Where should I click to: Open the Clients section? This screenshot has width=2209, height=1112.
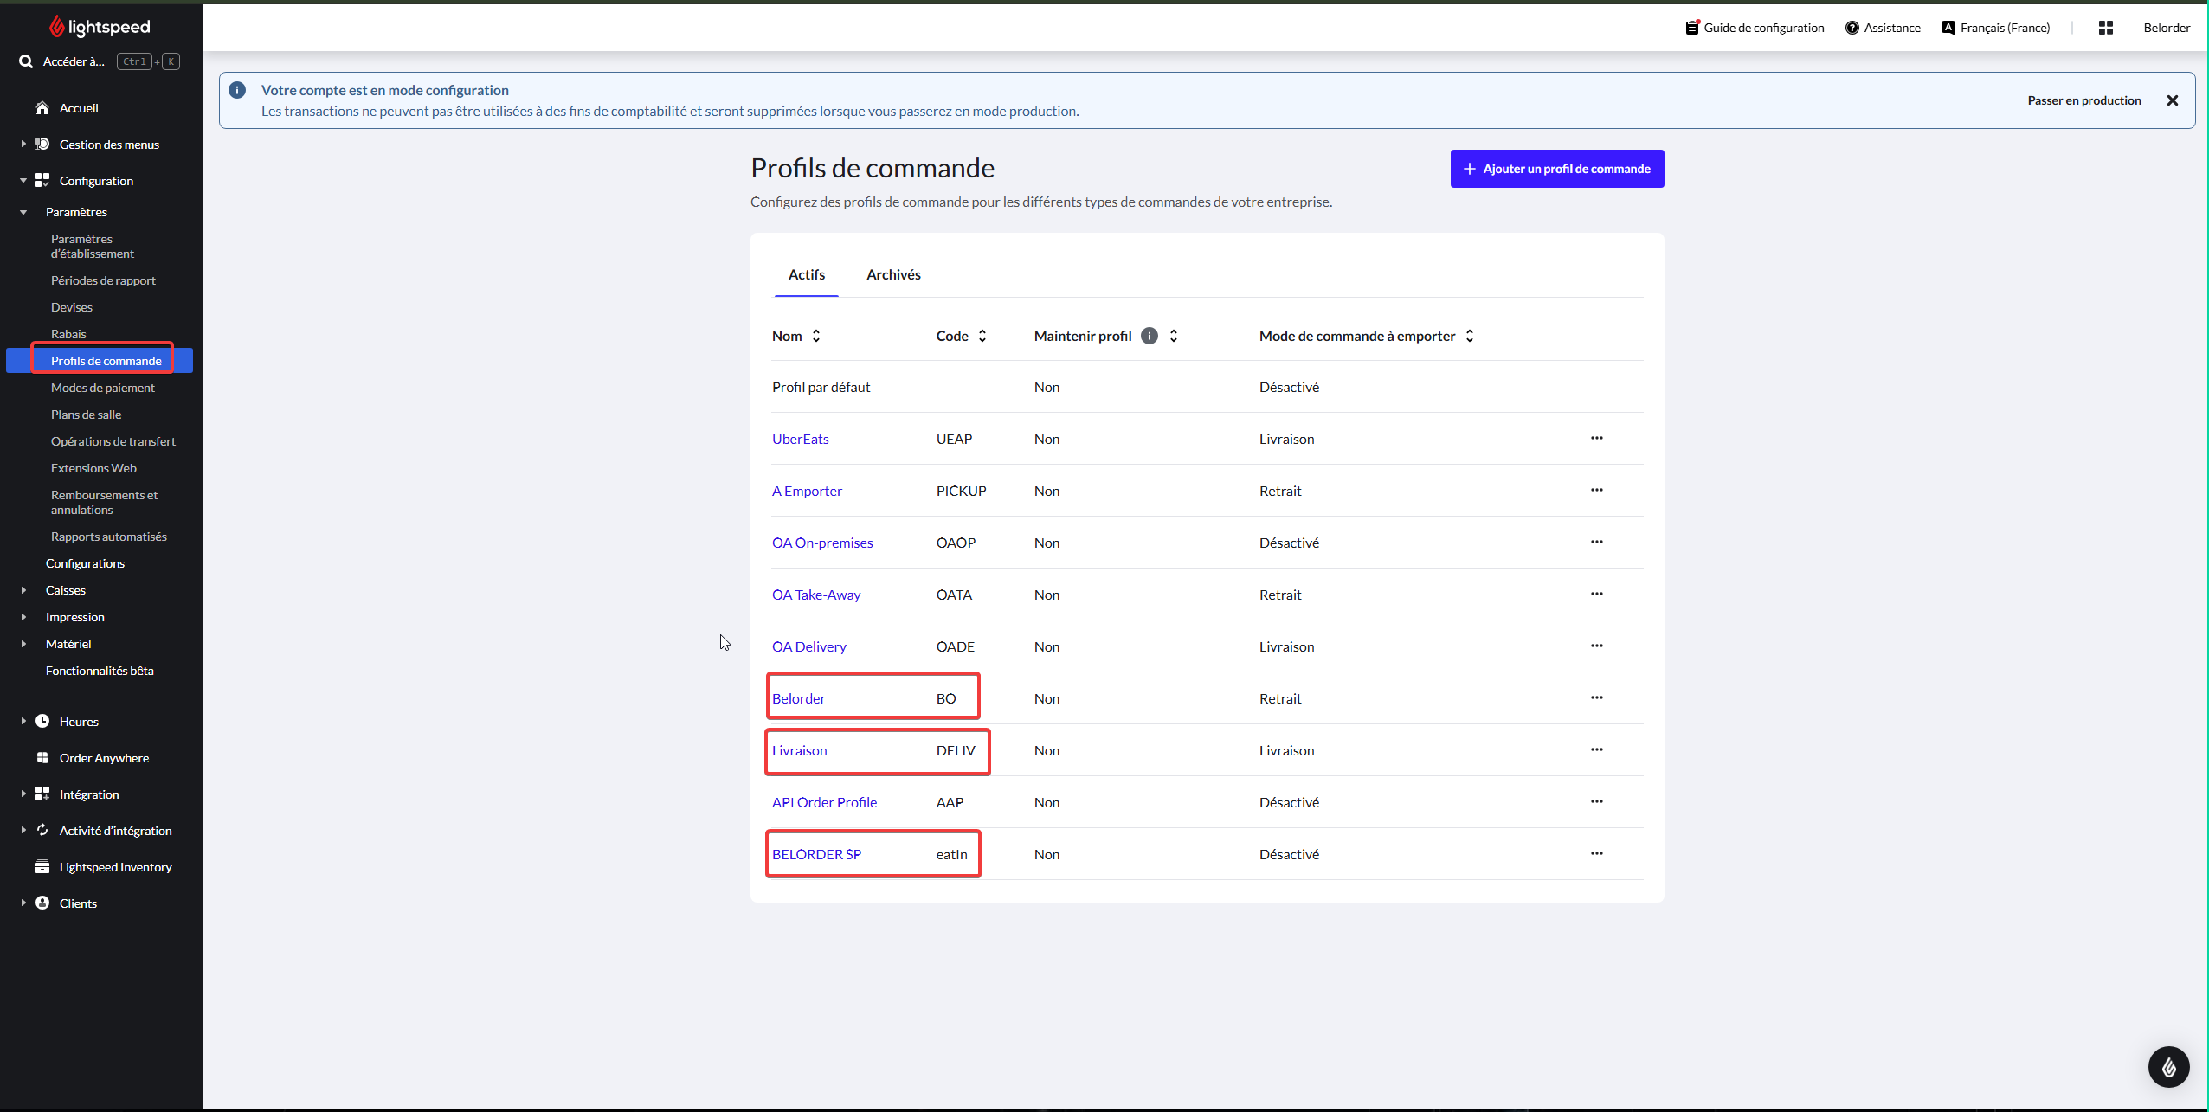point(78,903)
